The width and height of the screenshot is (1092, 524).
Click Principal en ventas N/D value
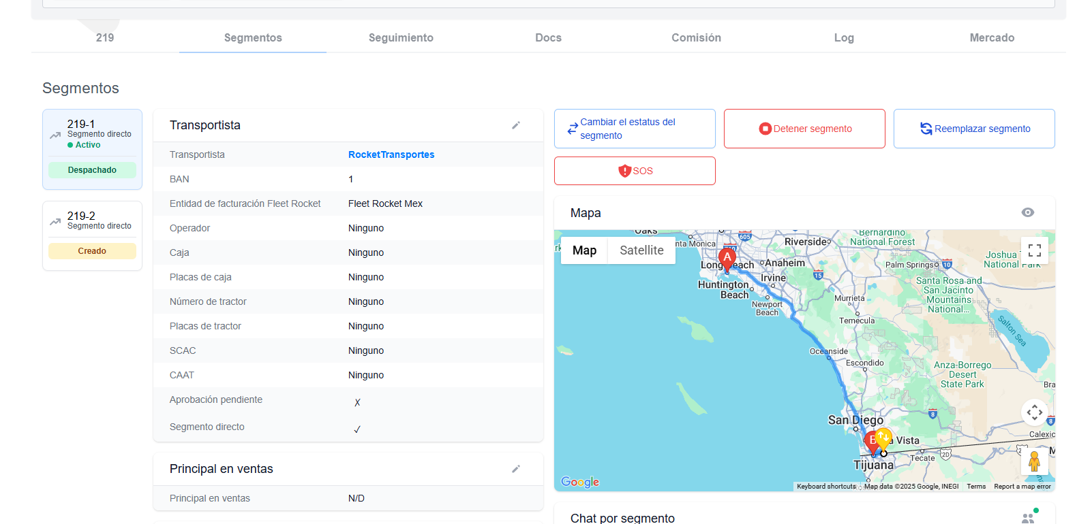point(357,498)
